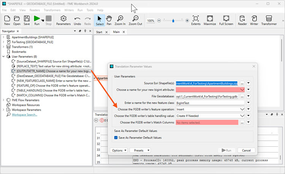Add a Writer from toolbar
The image size is (285, 174).
254,20
